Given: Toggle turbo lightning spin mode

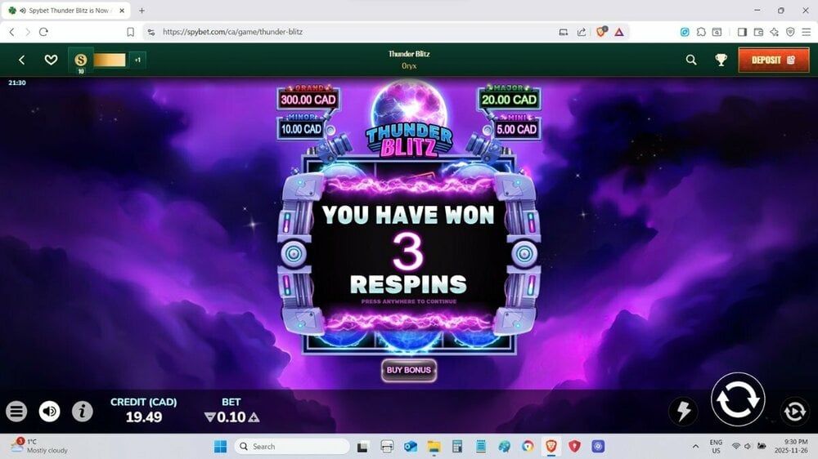Looking at the screenshot, I should click(683, 411).
